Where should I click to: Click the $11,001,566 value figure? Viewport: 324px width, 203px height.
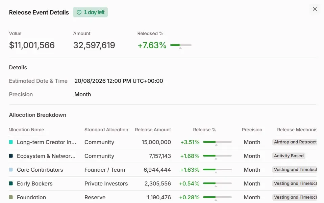[32, 45]
